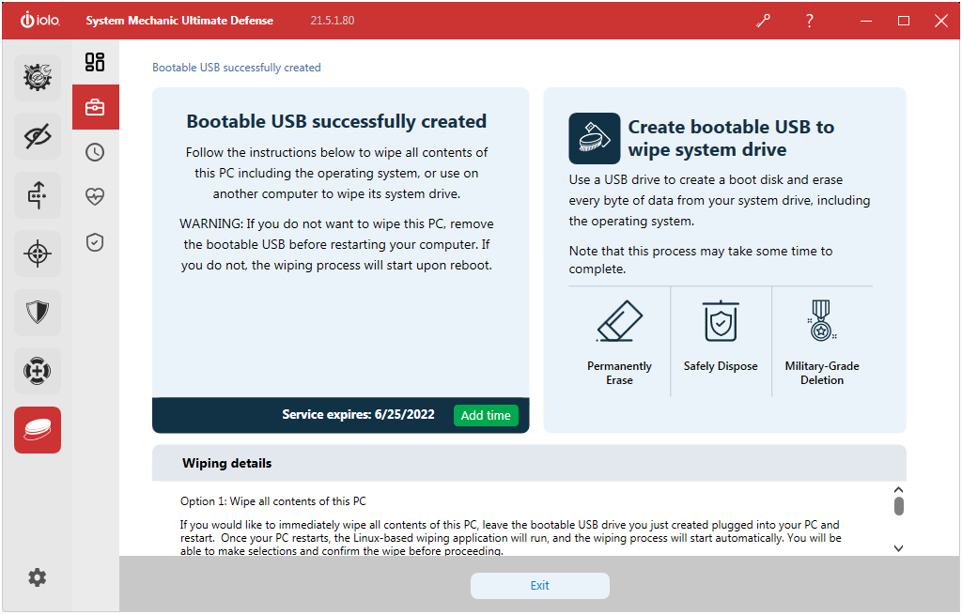Click the 'Permanently Erase' label
This screenshot has height=615, width=962.
619,373
